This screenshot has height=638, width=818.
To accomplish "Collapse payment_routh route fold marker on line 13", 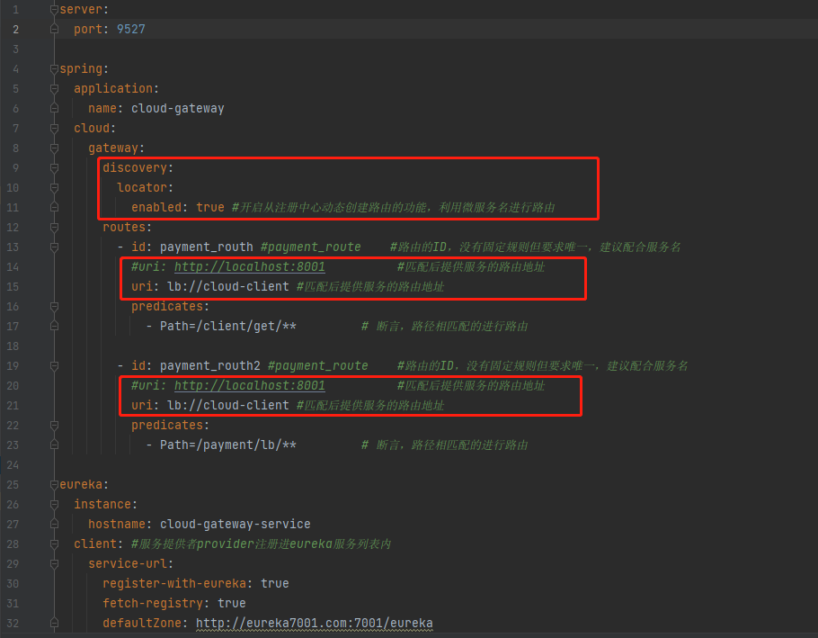I will point(54,247).
